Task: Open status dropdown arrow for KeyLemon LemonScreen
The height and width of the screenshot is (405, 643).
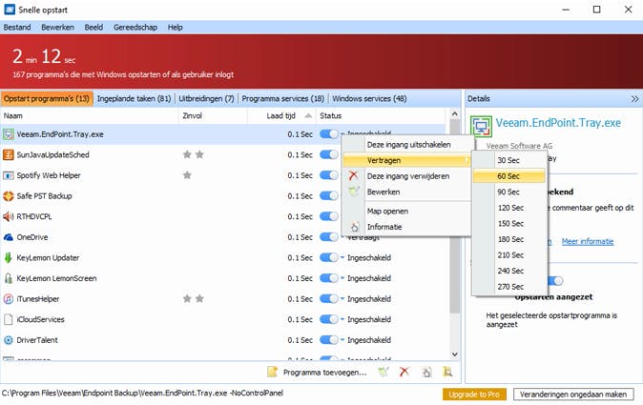Action: click(x=342, y=278)
